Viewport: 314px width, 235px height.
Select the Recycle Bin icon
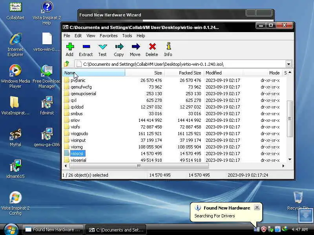(x=298, y=201)
